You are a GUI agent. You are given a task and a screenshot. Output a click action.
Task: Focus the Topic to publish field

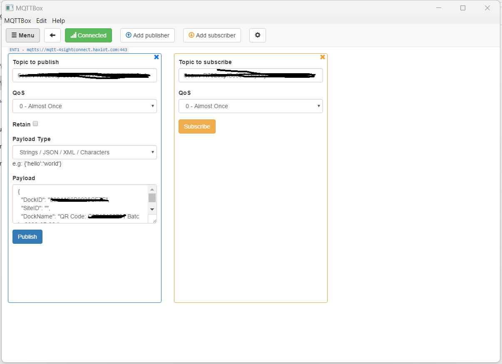click(x=84, y=75)
